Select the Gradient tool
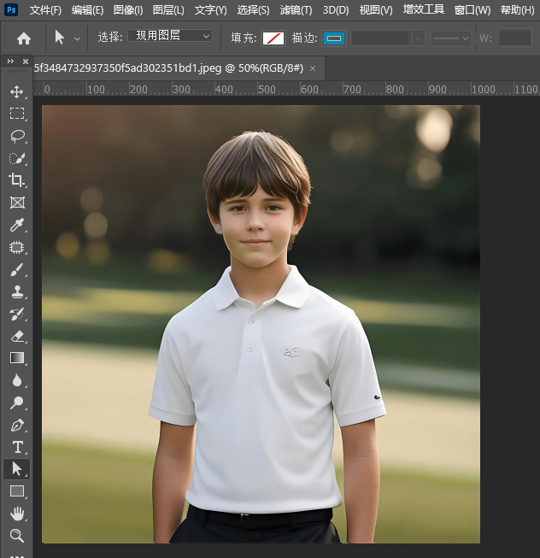The height and width of the screenshot is (558, 540). pos(17,358)
